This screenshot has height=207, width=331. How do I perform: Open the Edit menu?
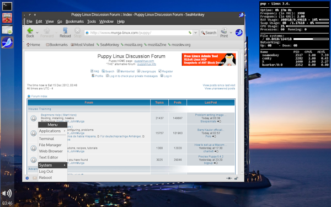click(39, 22)
